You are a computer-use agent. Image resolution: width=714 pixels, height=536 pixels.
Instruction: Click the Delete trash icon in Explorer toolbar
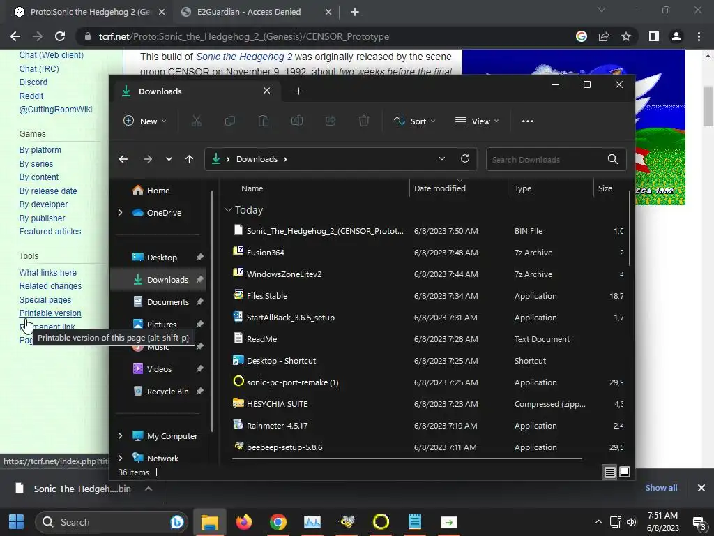click(x=364, y=121)
